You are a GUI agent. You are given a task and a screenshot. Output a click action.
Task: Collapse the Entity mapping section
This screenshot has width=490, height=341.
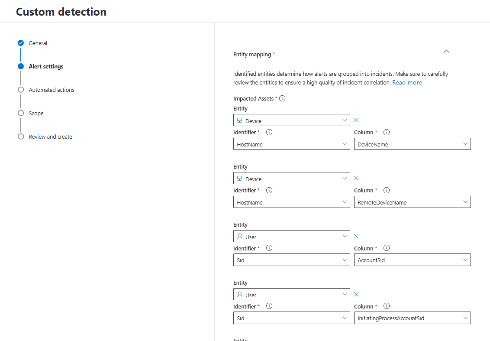click(446, 51)
